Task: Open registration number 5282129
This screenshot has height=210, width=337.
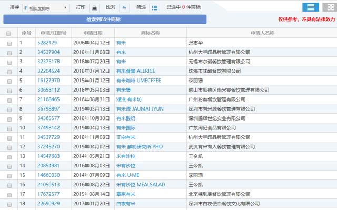Action: [x=47, y=43]
